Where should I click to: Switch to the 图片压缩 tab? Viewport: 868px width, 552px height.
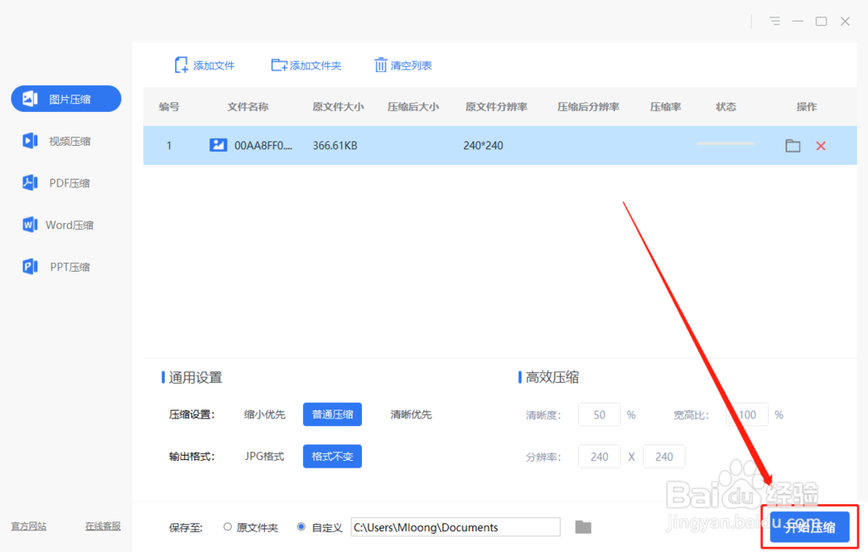(x=65, y=99)
